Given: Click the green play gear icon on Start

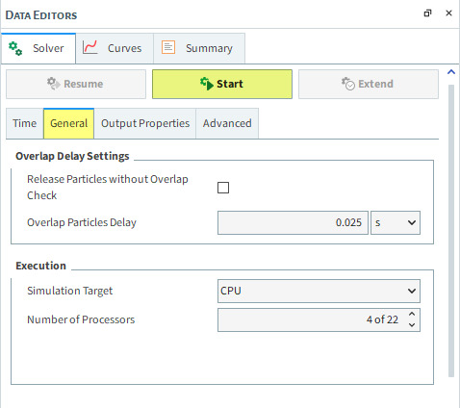Looking at the screenshot, I should point(207,84).
